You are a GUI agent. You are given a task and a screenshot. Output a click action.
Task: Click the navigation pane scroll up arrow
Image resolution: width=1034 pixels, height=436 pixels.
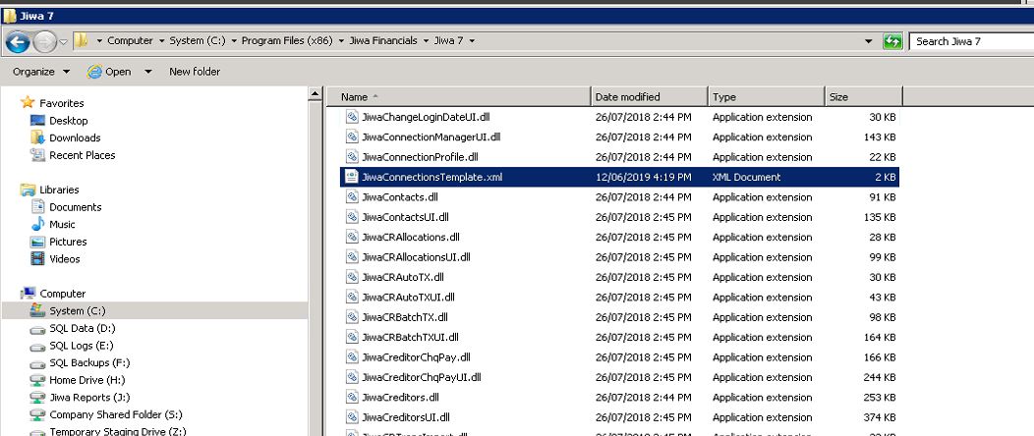coord(316,94)
